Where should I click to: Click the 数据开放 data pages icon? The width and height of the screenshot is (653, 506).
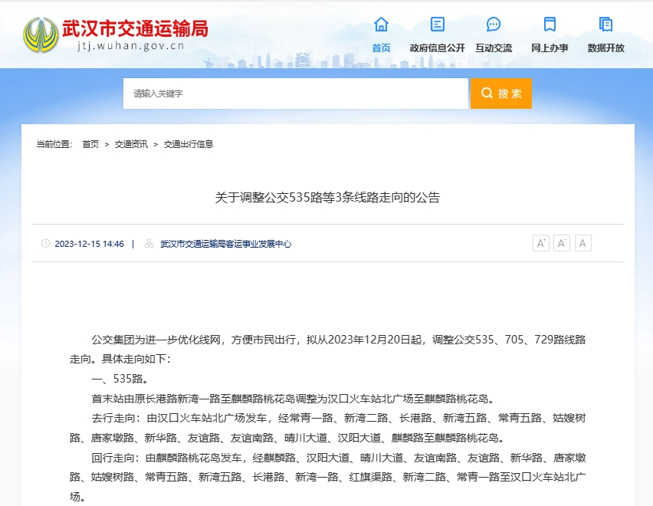pyautogui.click(x=605, y=25)
